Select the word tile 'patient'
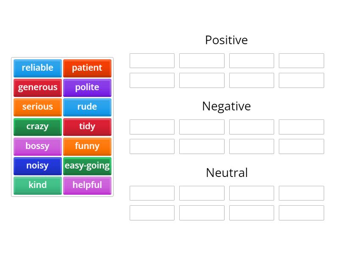This screenshot has height=254, width=339. click(x=87, y=68)
